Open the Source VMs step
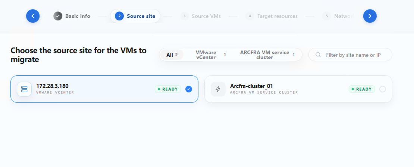414x167 pixels. [201, 16]
